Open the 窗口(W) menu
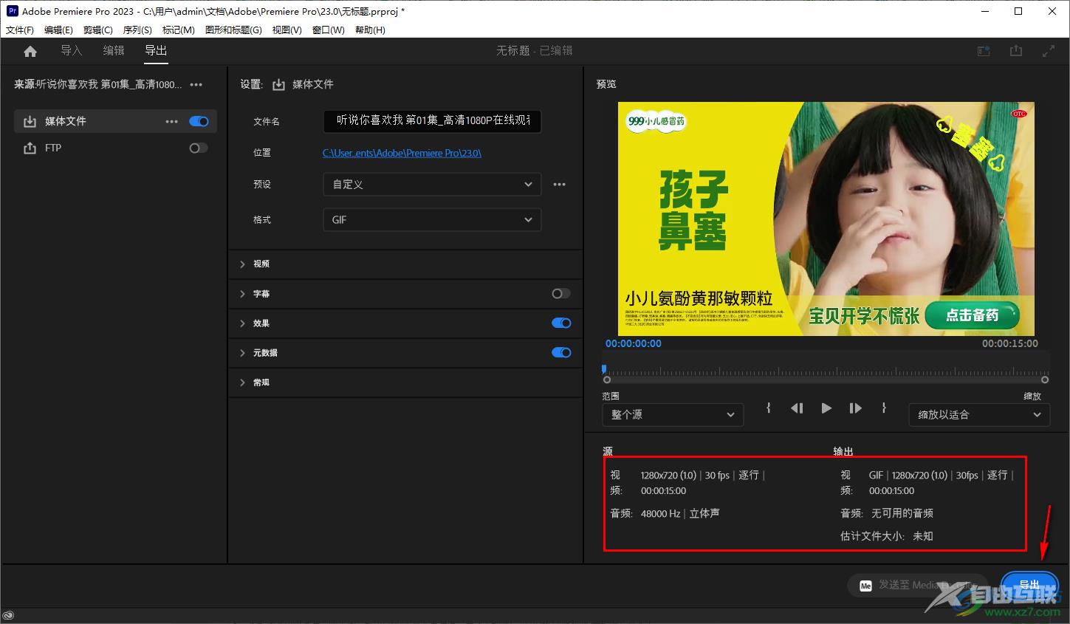 (329, 30)
